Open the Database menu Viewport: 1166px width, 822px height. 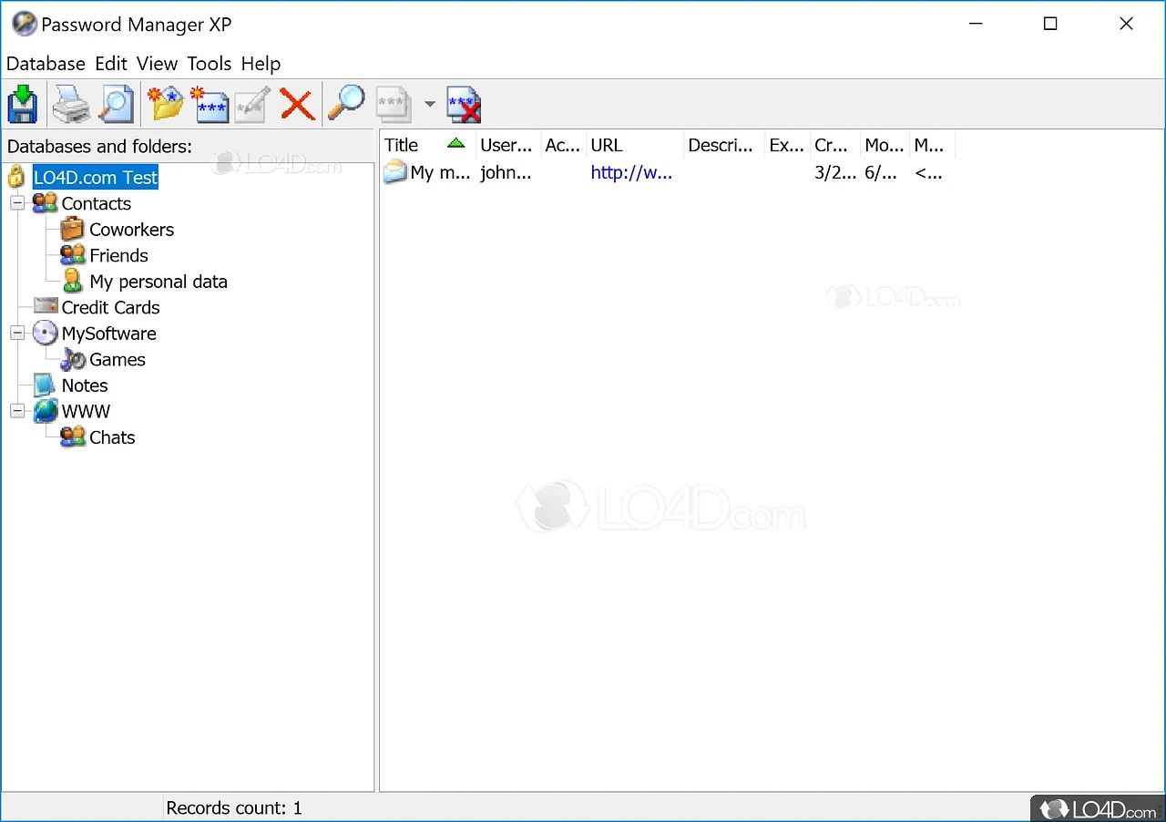click(46, 64)
